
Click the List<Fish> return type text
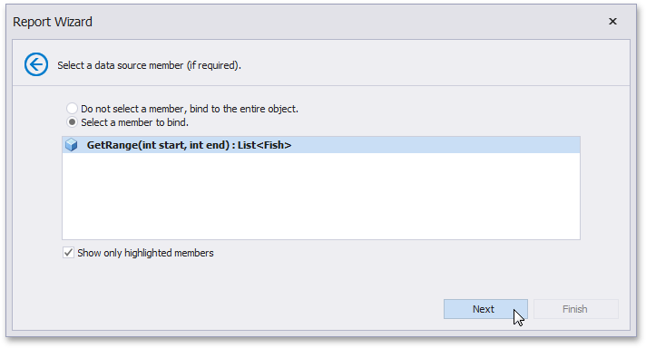click(265, 145)
